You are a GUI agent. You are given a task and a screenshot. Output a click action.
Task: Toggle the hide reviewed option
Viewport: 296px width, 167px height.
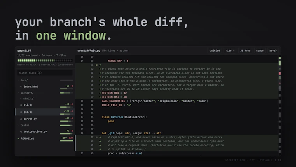230,51
